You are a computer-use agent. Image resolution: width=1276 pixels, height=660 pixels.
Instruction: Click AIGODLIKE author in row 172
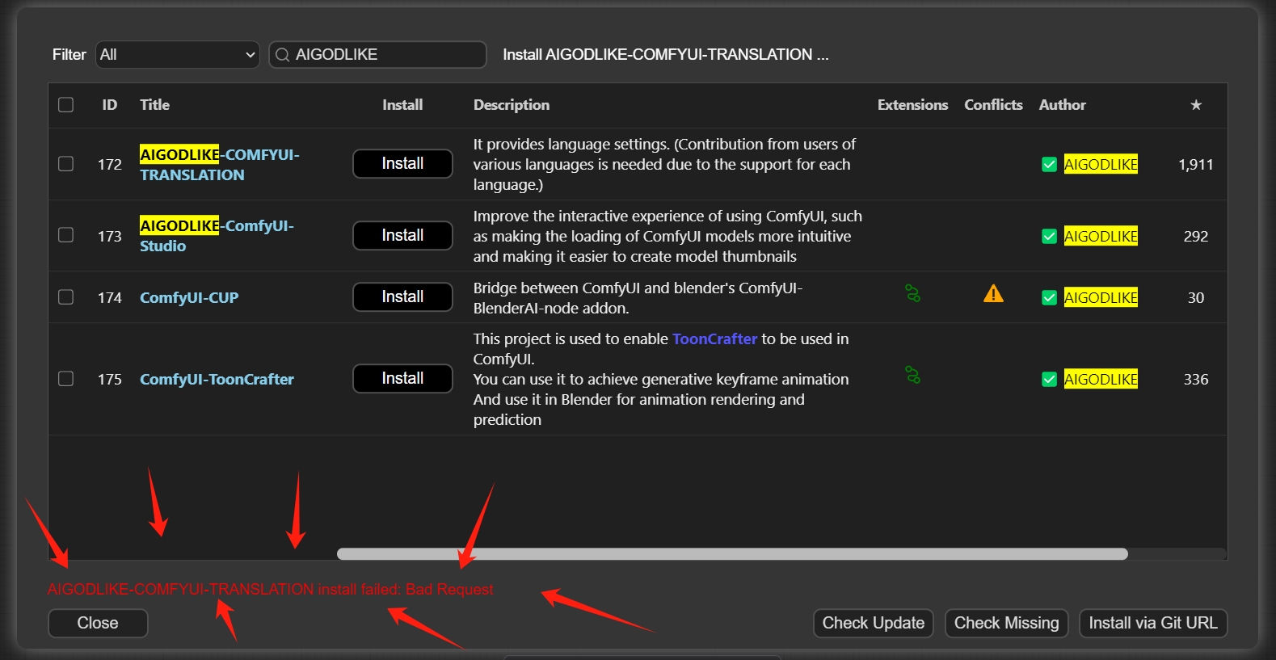pyautogui.click(x=1101, y=165)
